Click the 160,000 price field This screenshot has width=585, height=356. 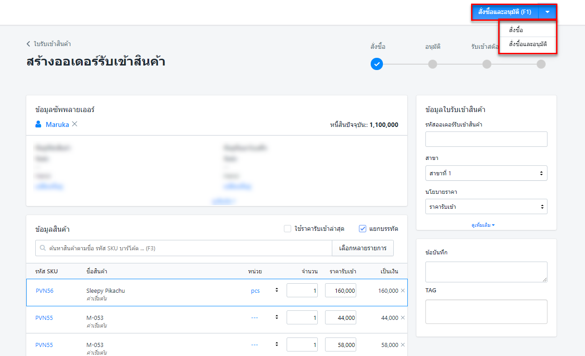point(340,290)
